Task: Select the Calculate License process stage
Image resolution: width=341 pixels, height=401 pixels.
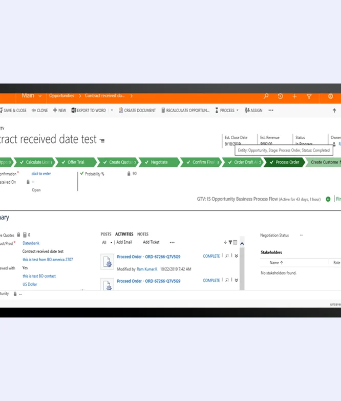Action: [35, 162]
